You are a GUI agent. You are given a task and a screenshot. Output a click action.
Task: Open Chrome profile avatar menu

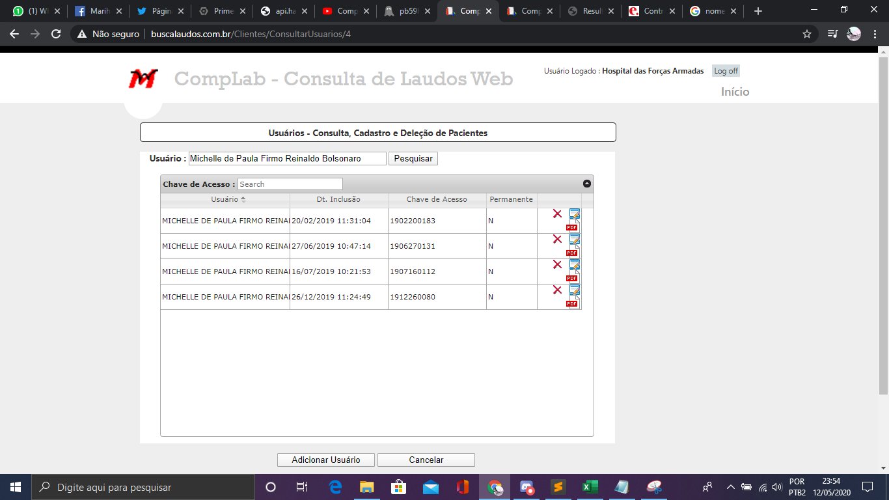854,34
